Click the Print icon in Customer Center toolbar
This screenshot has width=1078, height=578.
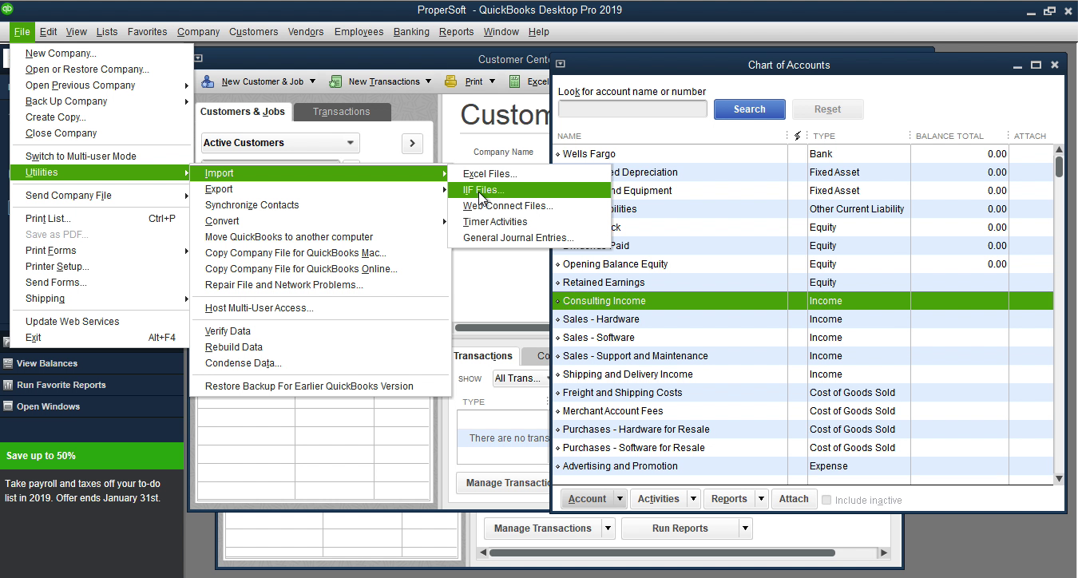point(451,81)
